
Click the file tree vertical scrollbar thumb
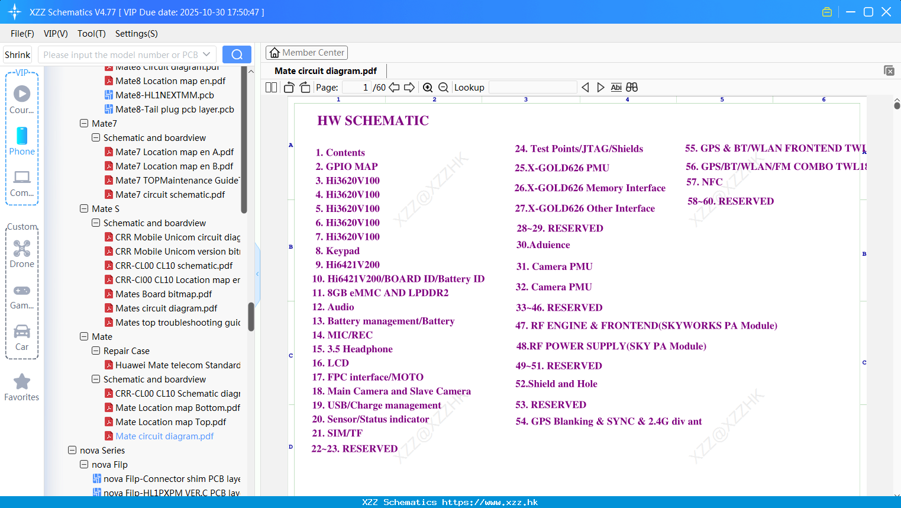tap(251, 317)
